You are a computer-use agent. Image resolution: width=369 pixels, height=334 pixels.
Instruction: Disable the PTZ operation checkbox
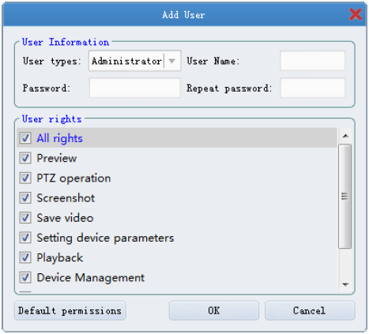pos(25,178)
